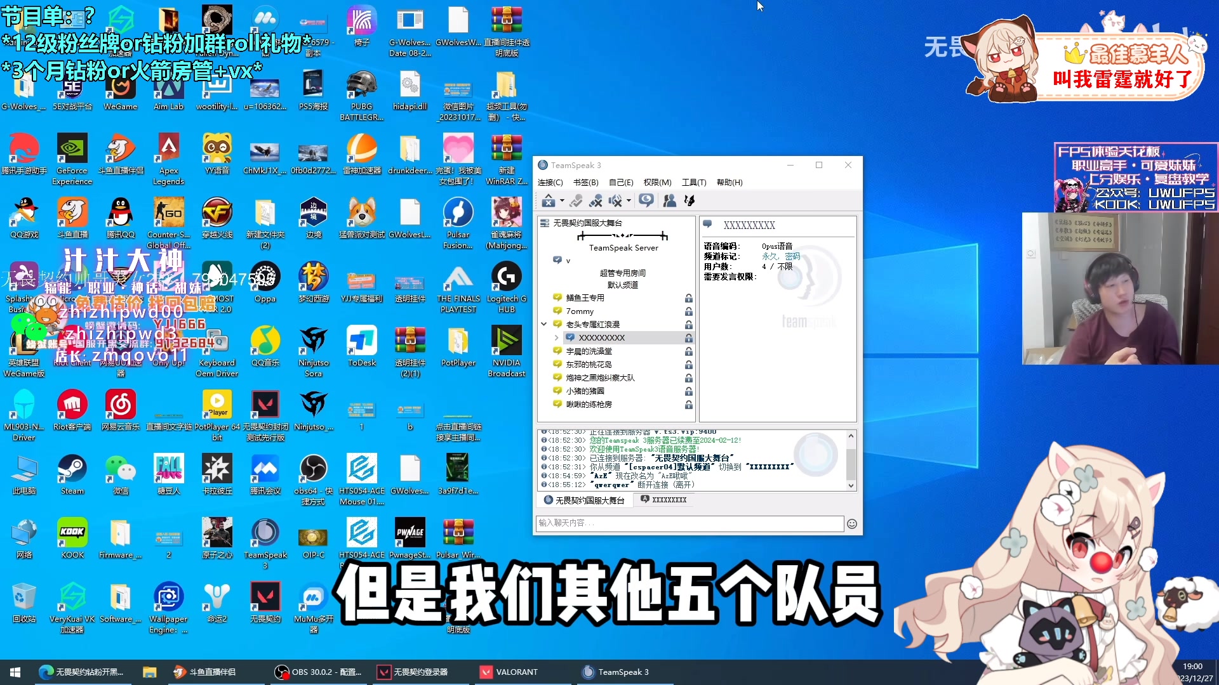
Task: Switch to 斗鱼直播伴侣 in the taskbar
Action: tap(213, 672)
